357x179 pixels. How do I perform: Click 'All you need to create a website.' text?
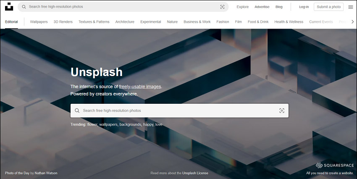[x=330, y=173]
